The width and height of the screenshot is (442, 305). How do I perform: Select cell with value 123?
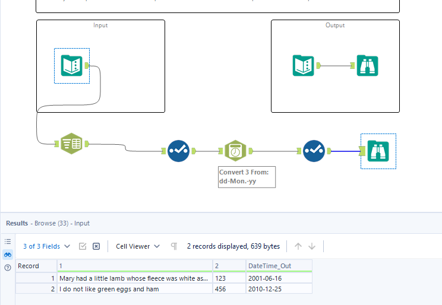(x=229, y=278)
